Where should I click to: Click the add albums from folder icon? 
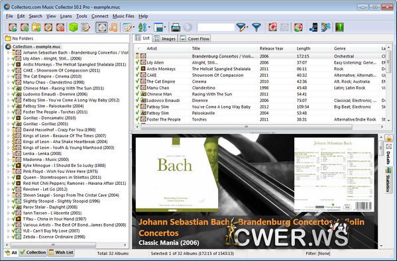pyautogui.click(x=36, y=27)
